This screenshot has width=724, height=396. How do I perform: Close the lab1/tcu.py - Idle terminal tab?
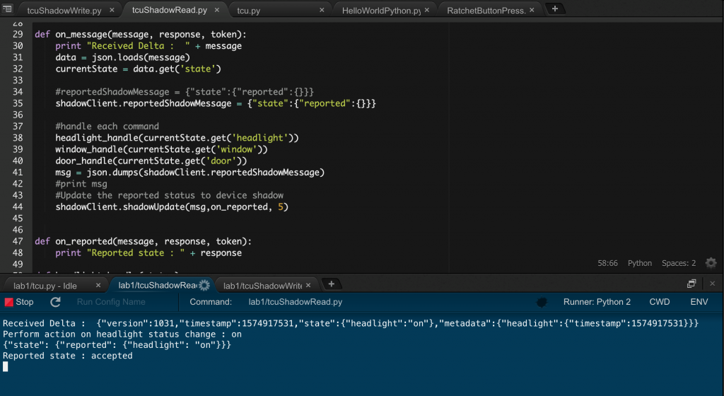tap(98, 285)
